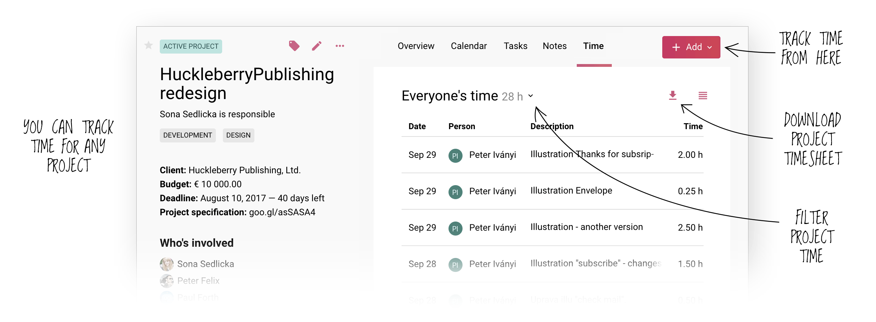This screenshot has height=322, width=876.
Task: Click Sep 28 date in 1.50 h row
Action: (x=422, y=264)
